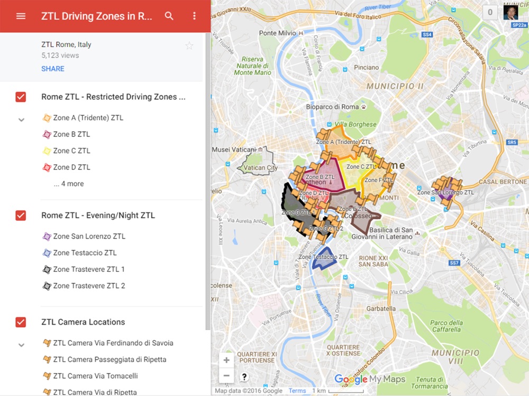Click the Zone Testaccio ZTL polygon icon
Screen dimensions: 529x396
point(47,253)
